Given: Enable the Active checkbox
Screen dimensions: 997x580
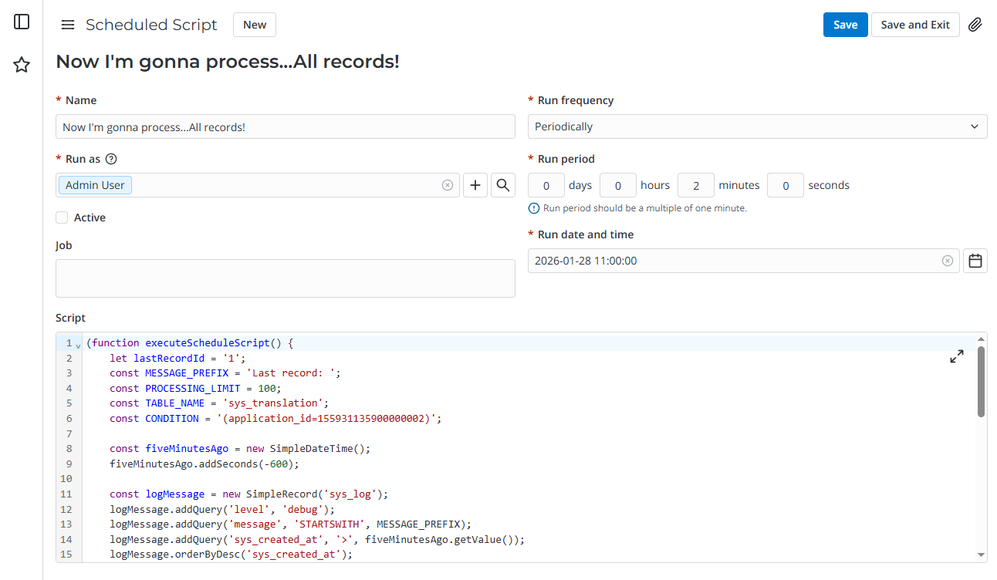Looking at the screenshot, I should click(62, 217).
